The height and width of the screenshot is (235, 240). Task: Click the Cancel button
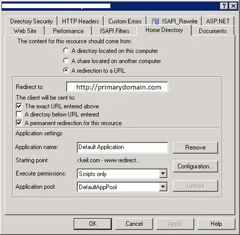click(x=134, y=224)
